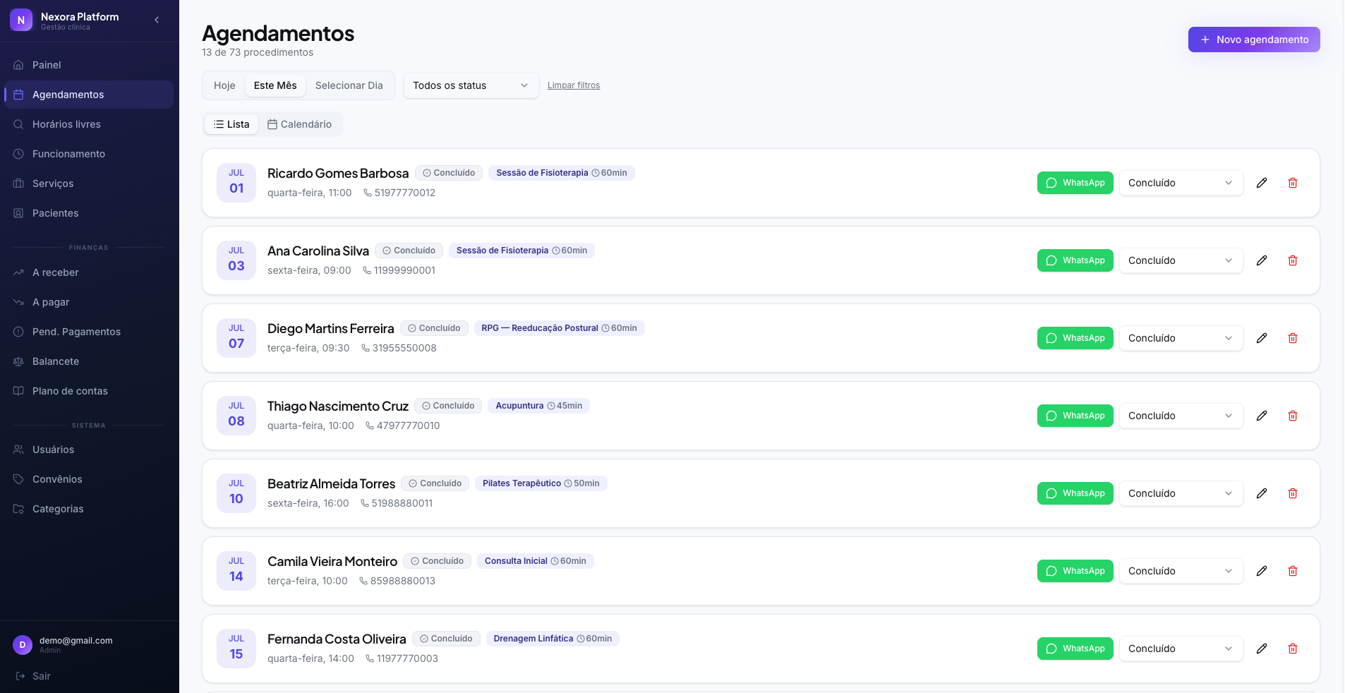1345x693 pixels.
Task: Send WhatsApp to Fernanda Costa Oliveira
Action: click(1075, 649)
